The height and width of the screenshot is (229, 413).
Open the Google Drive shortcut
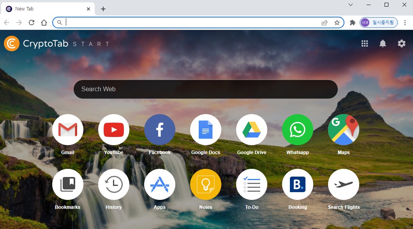(252, 130)
